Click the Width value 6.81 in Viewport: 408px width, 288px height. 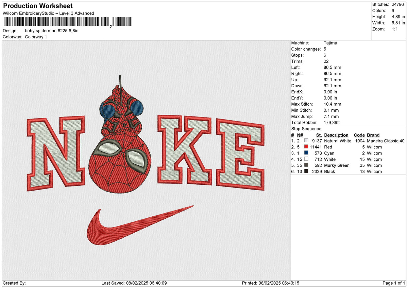click(x=398, y=23)
